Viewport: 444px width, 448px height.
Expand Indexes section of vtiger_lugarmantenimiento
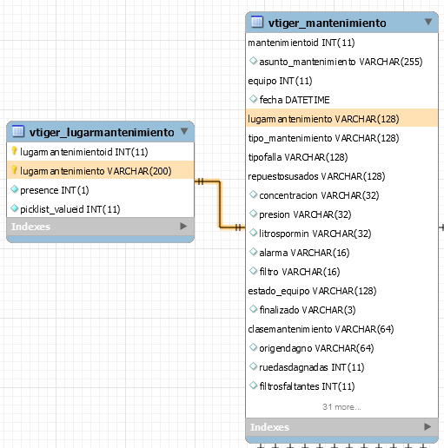[x=183, y=226]
